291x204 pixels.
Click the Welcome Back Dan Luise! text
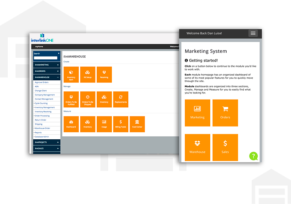click(204, 33)
